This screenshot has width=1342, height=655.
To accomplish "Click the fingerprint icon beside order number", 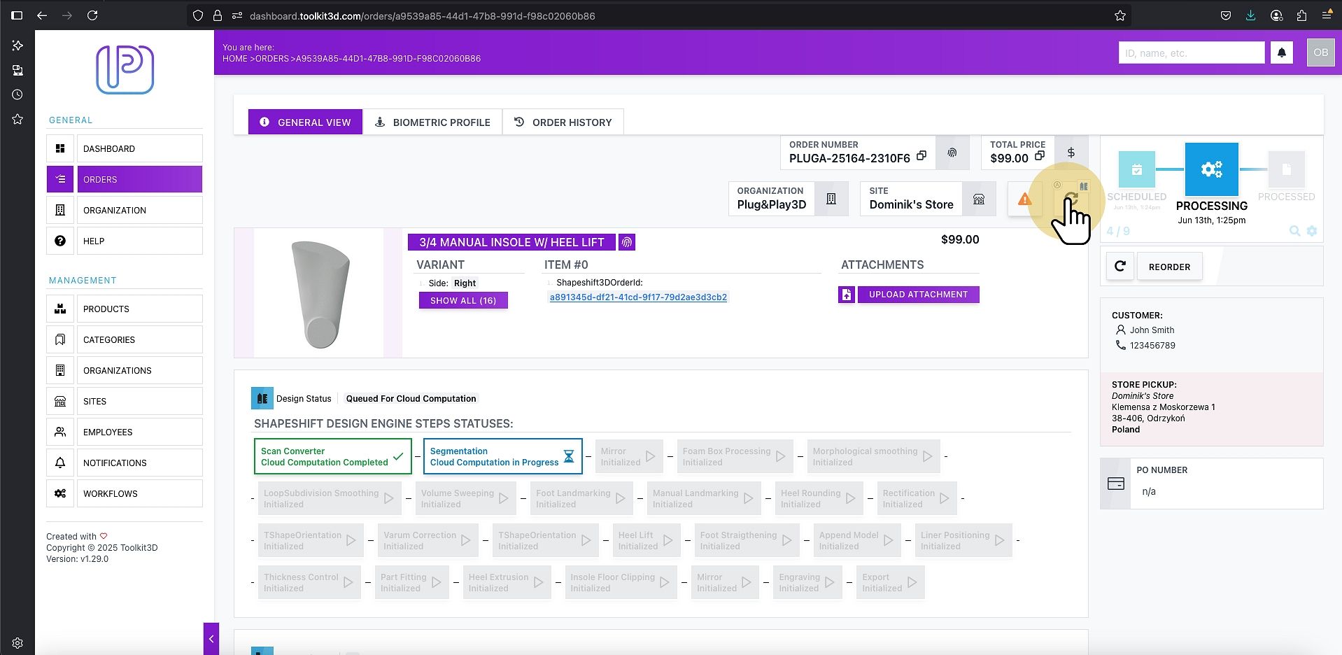I will click(x=952, y=153).
